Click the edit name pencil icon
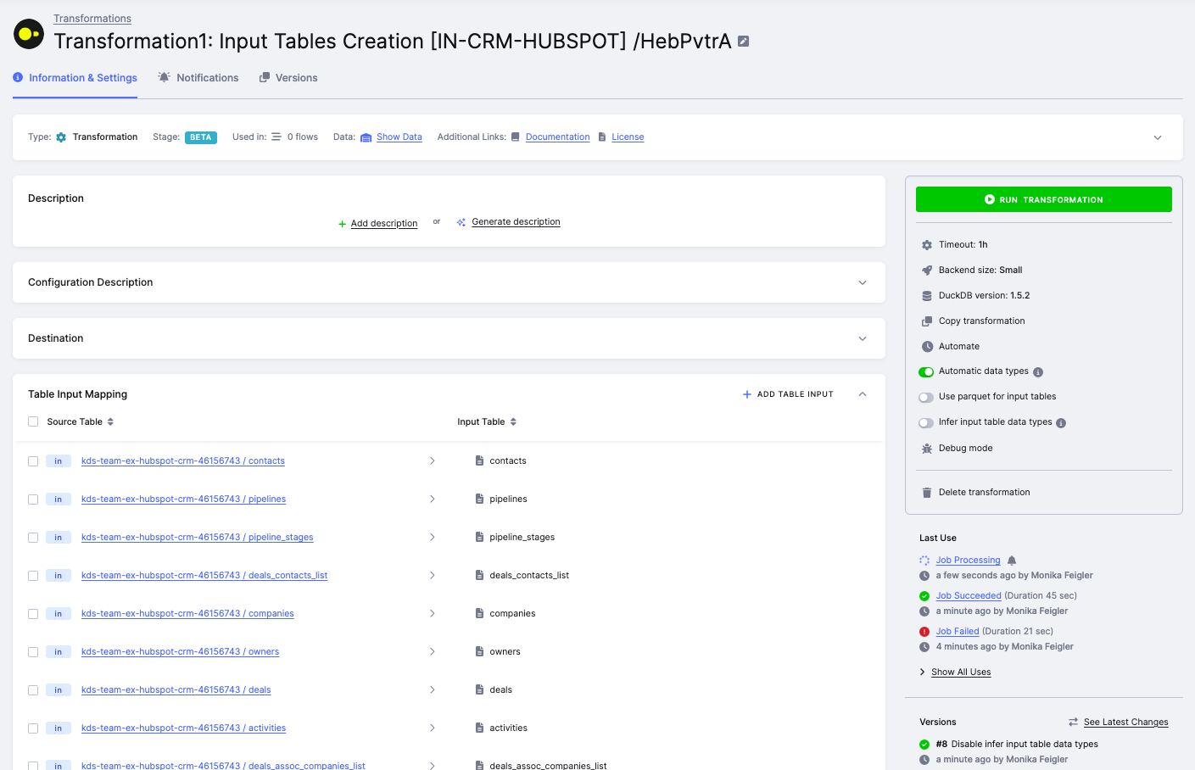The height and width of the screenshot is (770, 1195). (x=744, y=41)
